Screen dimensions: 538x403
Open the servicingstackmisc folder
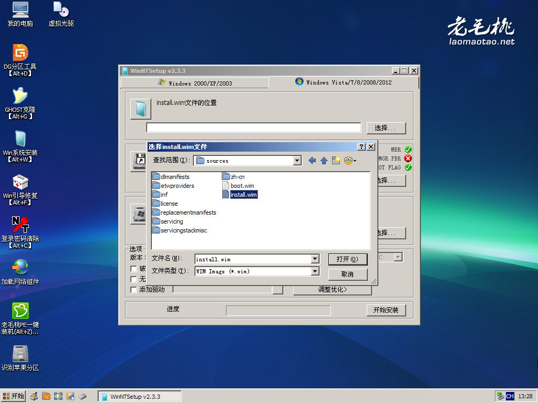[x=180, y=230]
